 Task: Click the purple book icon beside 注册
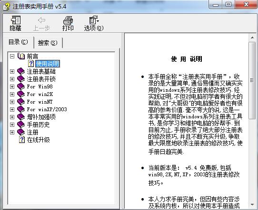point(21,132)
